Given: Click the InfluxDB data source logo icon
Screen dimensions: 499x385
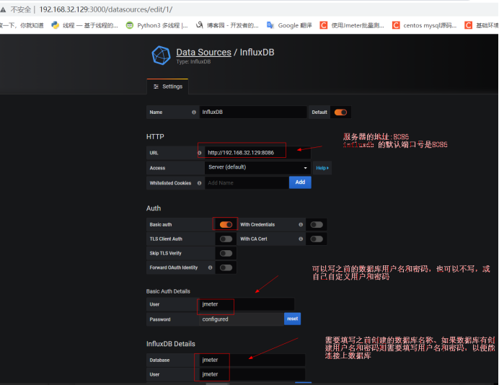Looking at the screenshot, I should click(x=161, y=56).
